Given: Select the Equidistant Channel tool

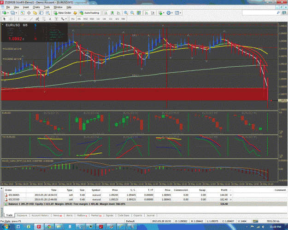Looking at the screenshot, I should 37,19.
